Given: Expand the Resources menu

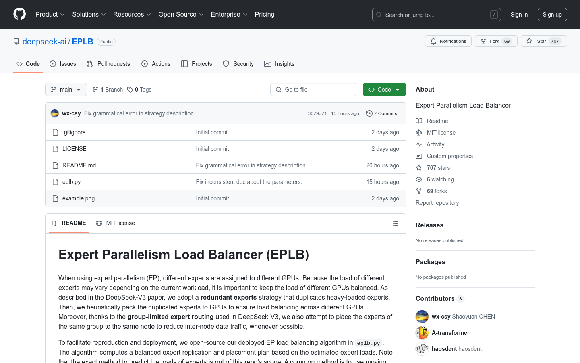Looking at the screenshot, I should click(132, 15).
